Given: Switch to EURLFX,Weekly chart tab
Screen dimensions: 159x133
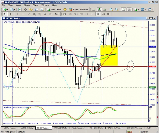Looking at the screenshot, I should tap(135, 128).
